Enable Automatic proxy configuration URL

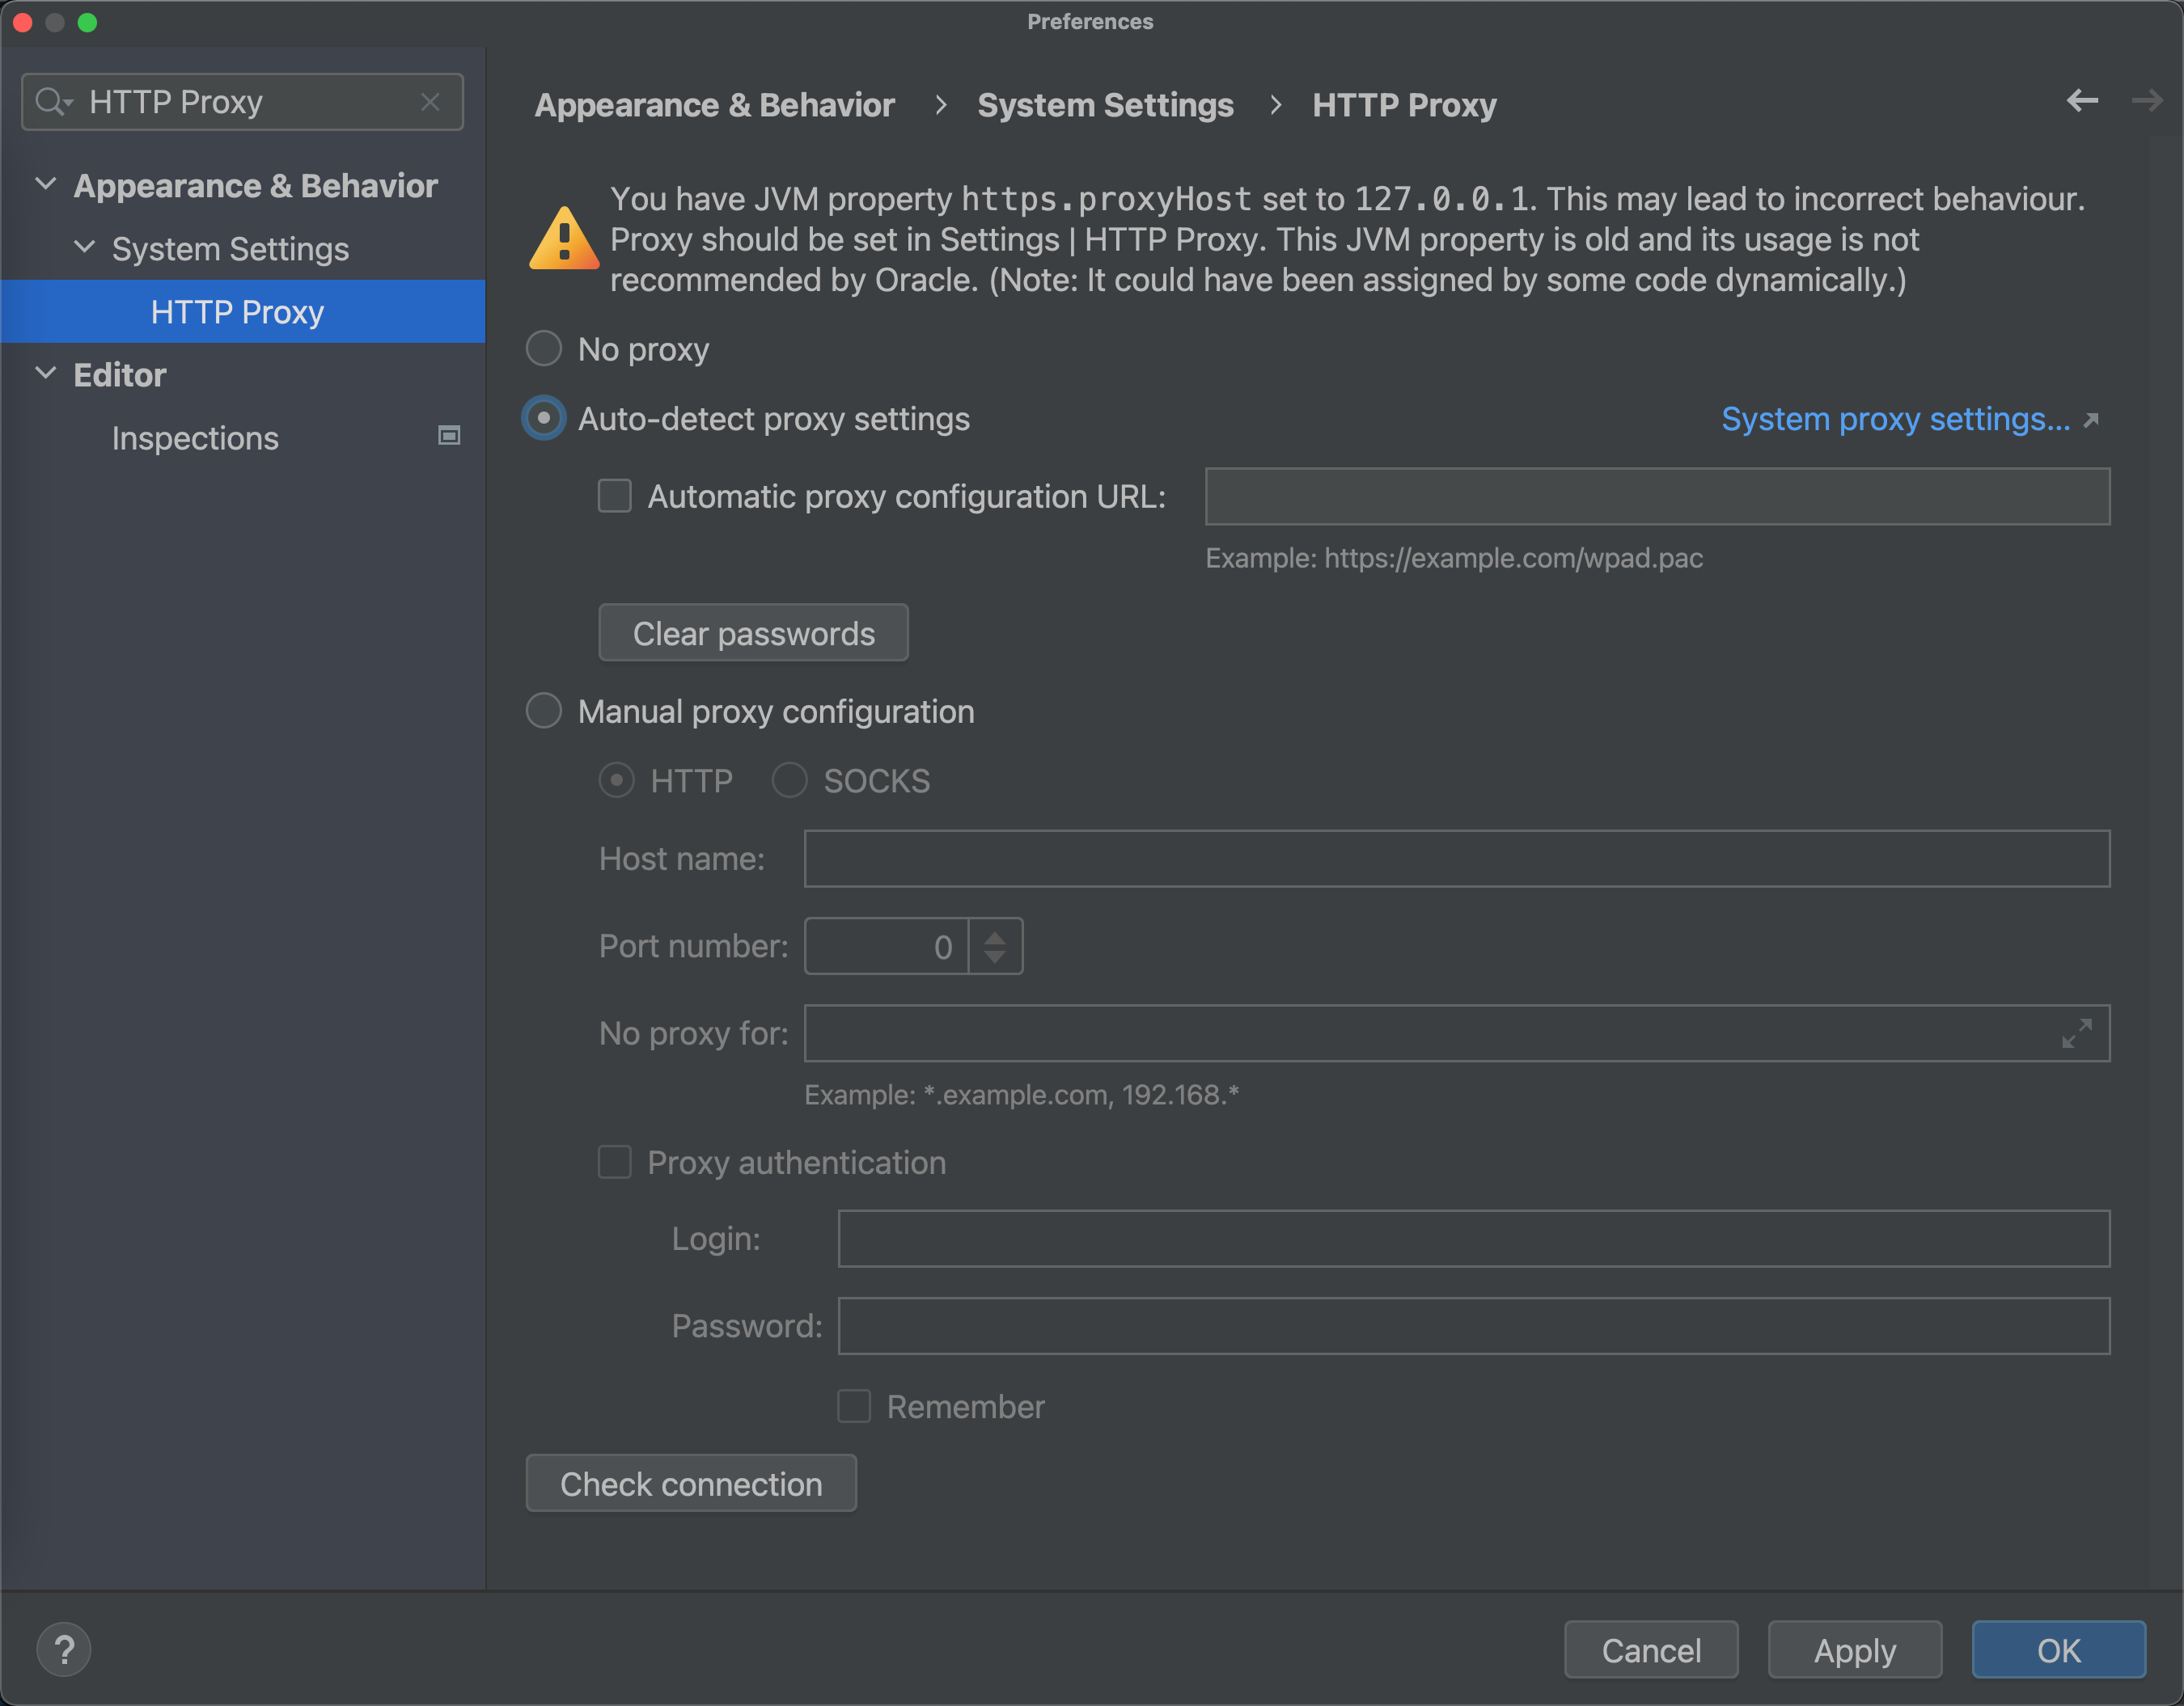tap(614, 496)
